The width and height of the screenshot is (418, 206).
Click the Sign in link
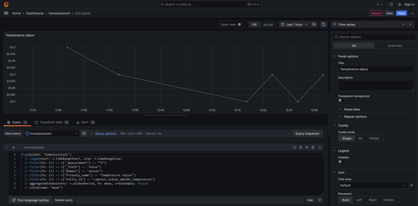point(409,4)
